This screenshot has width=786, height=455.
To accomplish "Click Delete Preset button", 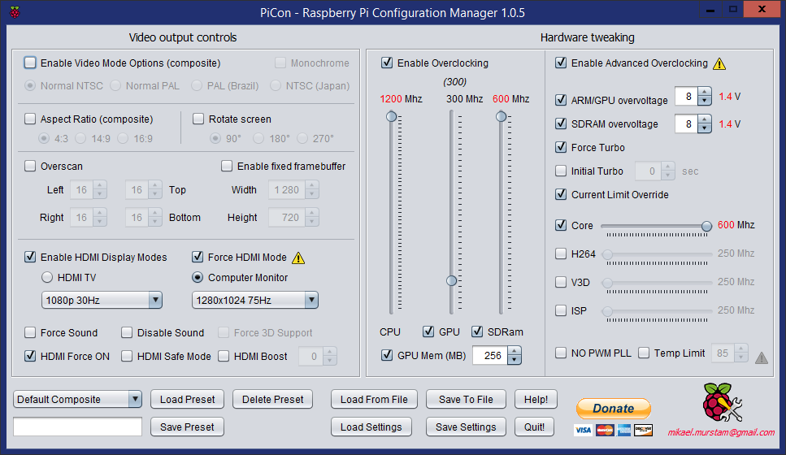I will [272, 400].
